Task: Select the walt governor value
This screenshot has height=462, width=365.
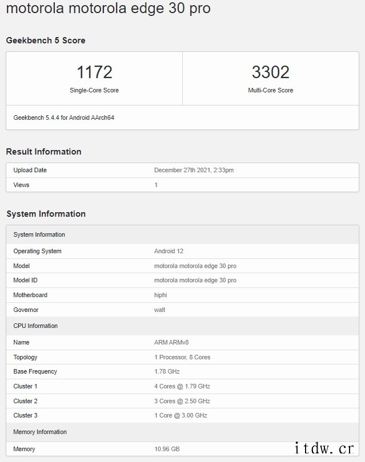Action: coord(159,310)
